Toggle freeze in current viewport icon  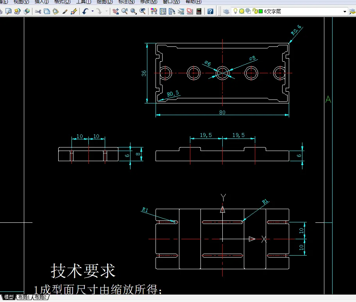[248, 11]
